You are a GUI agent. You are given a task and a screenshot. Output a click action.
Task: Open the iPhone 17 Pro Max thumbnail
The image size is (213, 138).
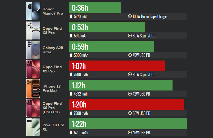pos(33,89)
